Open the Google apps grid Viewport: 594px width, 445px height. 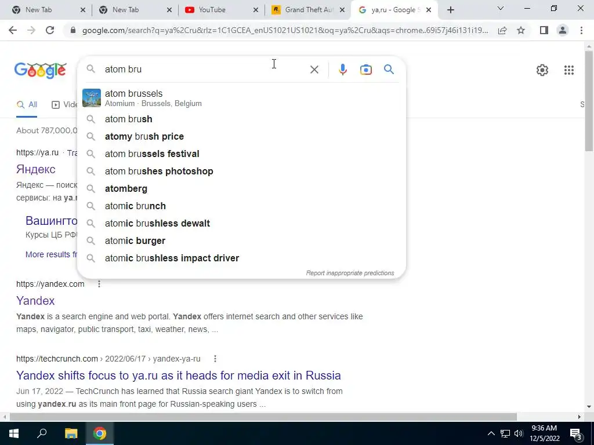(568, 70)
